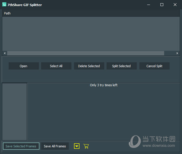Open the yellow dropdown arrow menu
182x154 pixels.
(77, 146)
